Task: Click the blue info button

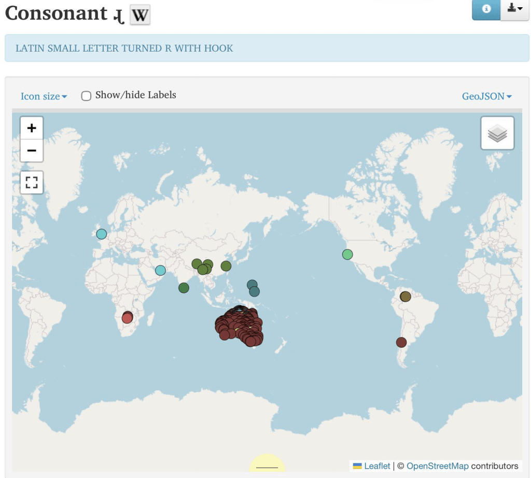Action: pos(486,9)
